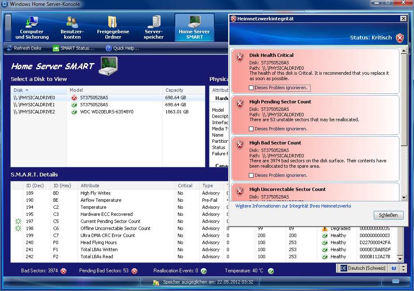Click the Degraded warning triangle icon
414x291 pixels.
(324, 229)
